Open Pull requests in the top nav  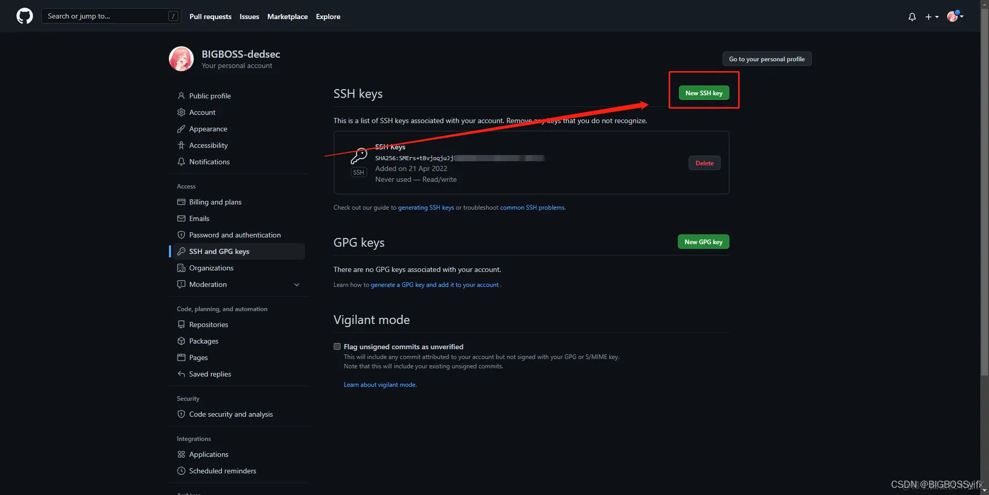pos(210,16)
